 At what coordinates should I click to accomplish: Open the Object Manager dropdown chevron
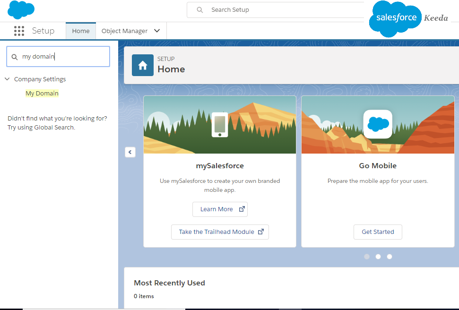(157, 30)
